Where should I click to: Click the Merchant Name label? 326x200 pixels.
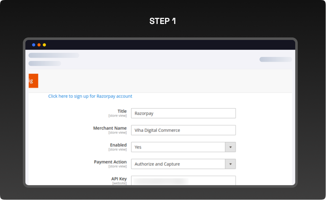pos(110,128)
